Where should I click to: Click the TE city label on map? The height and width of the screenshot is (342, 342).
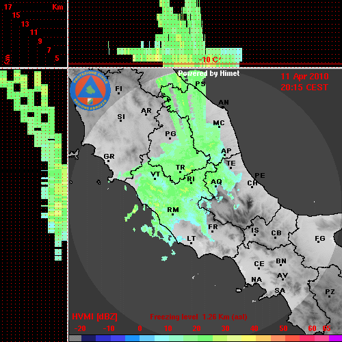pos(231,163)
